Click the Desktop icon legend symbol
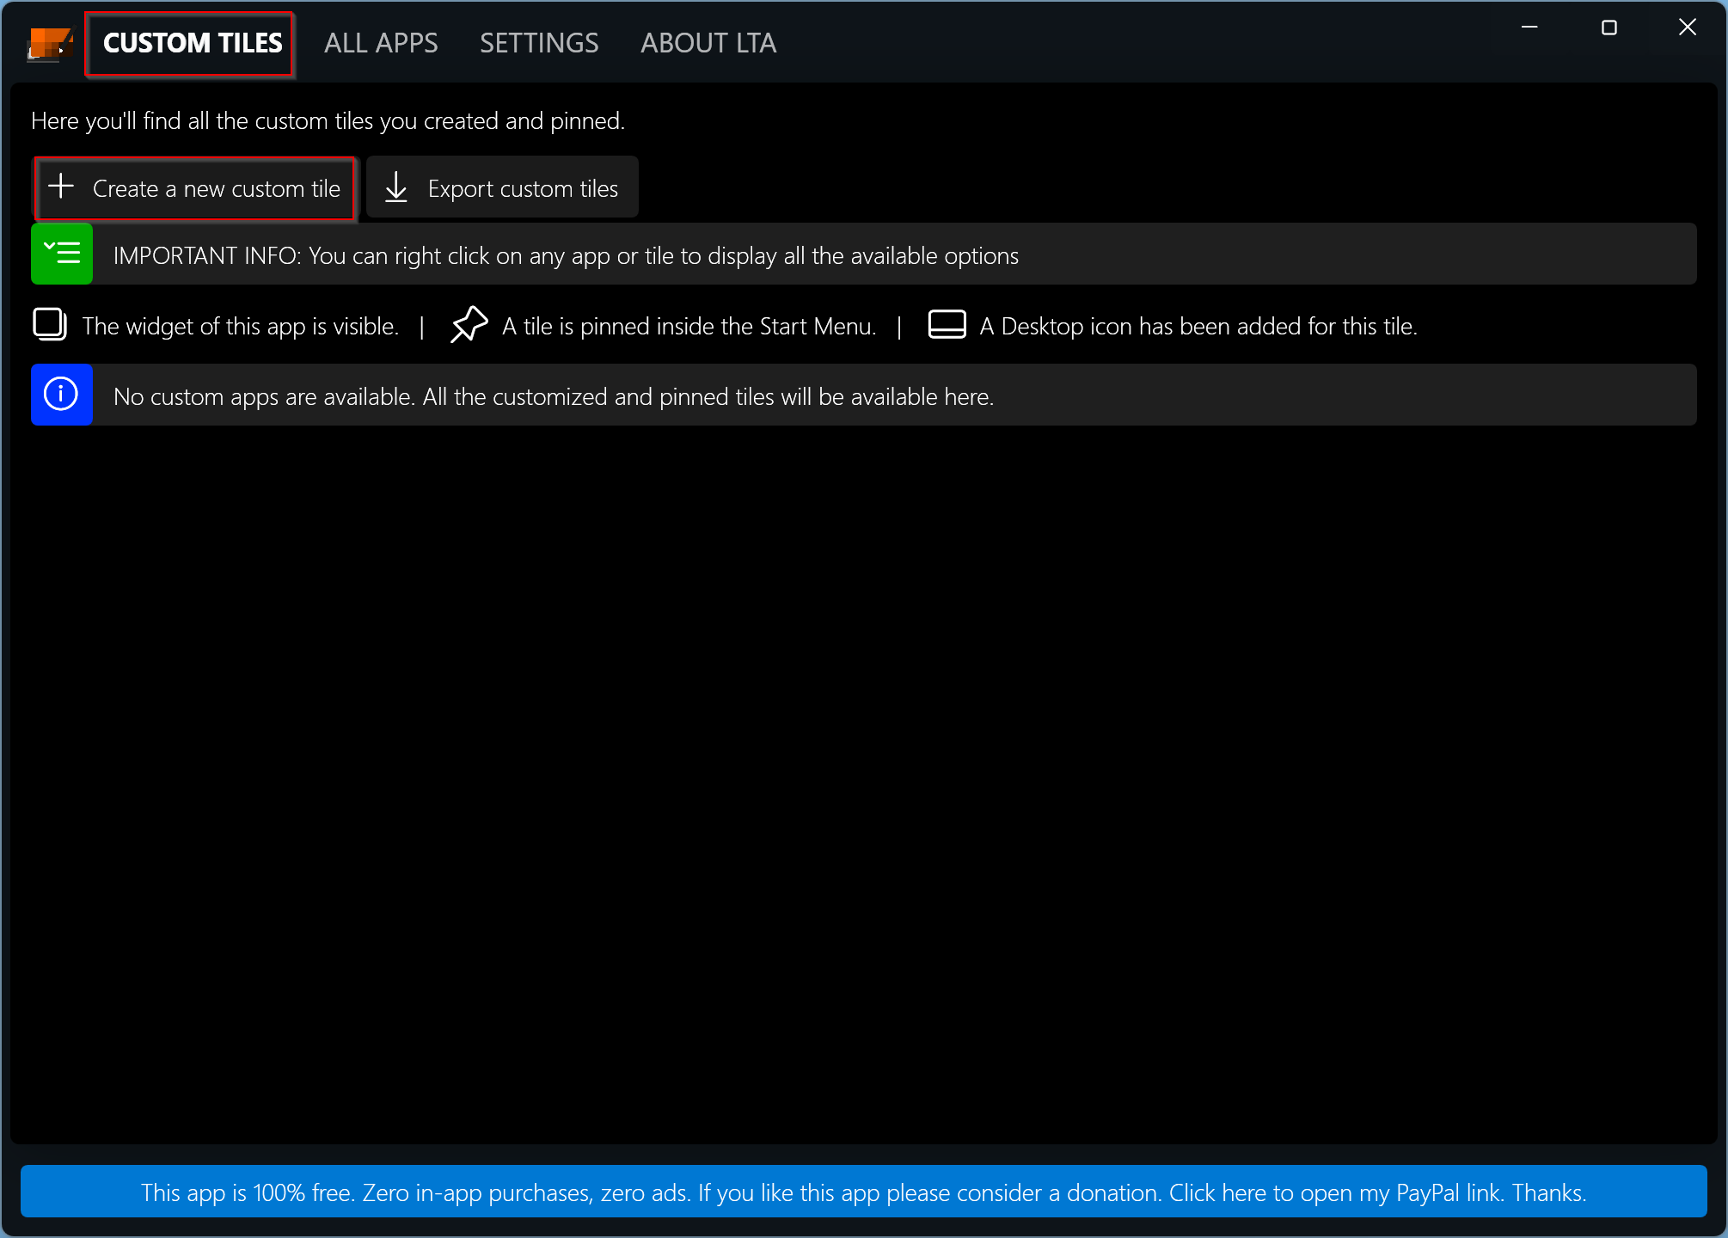This screenshot has height=1238, width=1728. (947, 325)
